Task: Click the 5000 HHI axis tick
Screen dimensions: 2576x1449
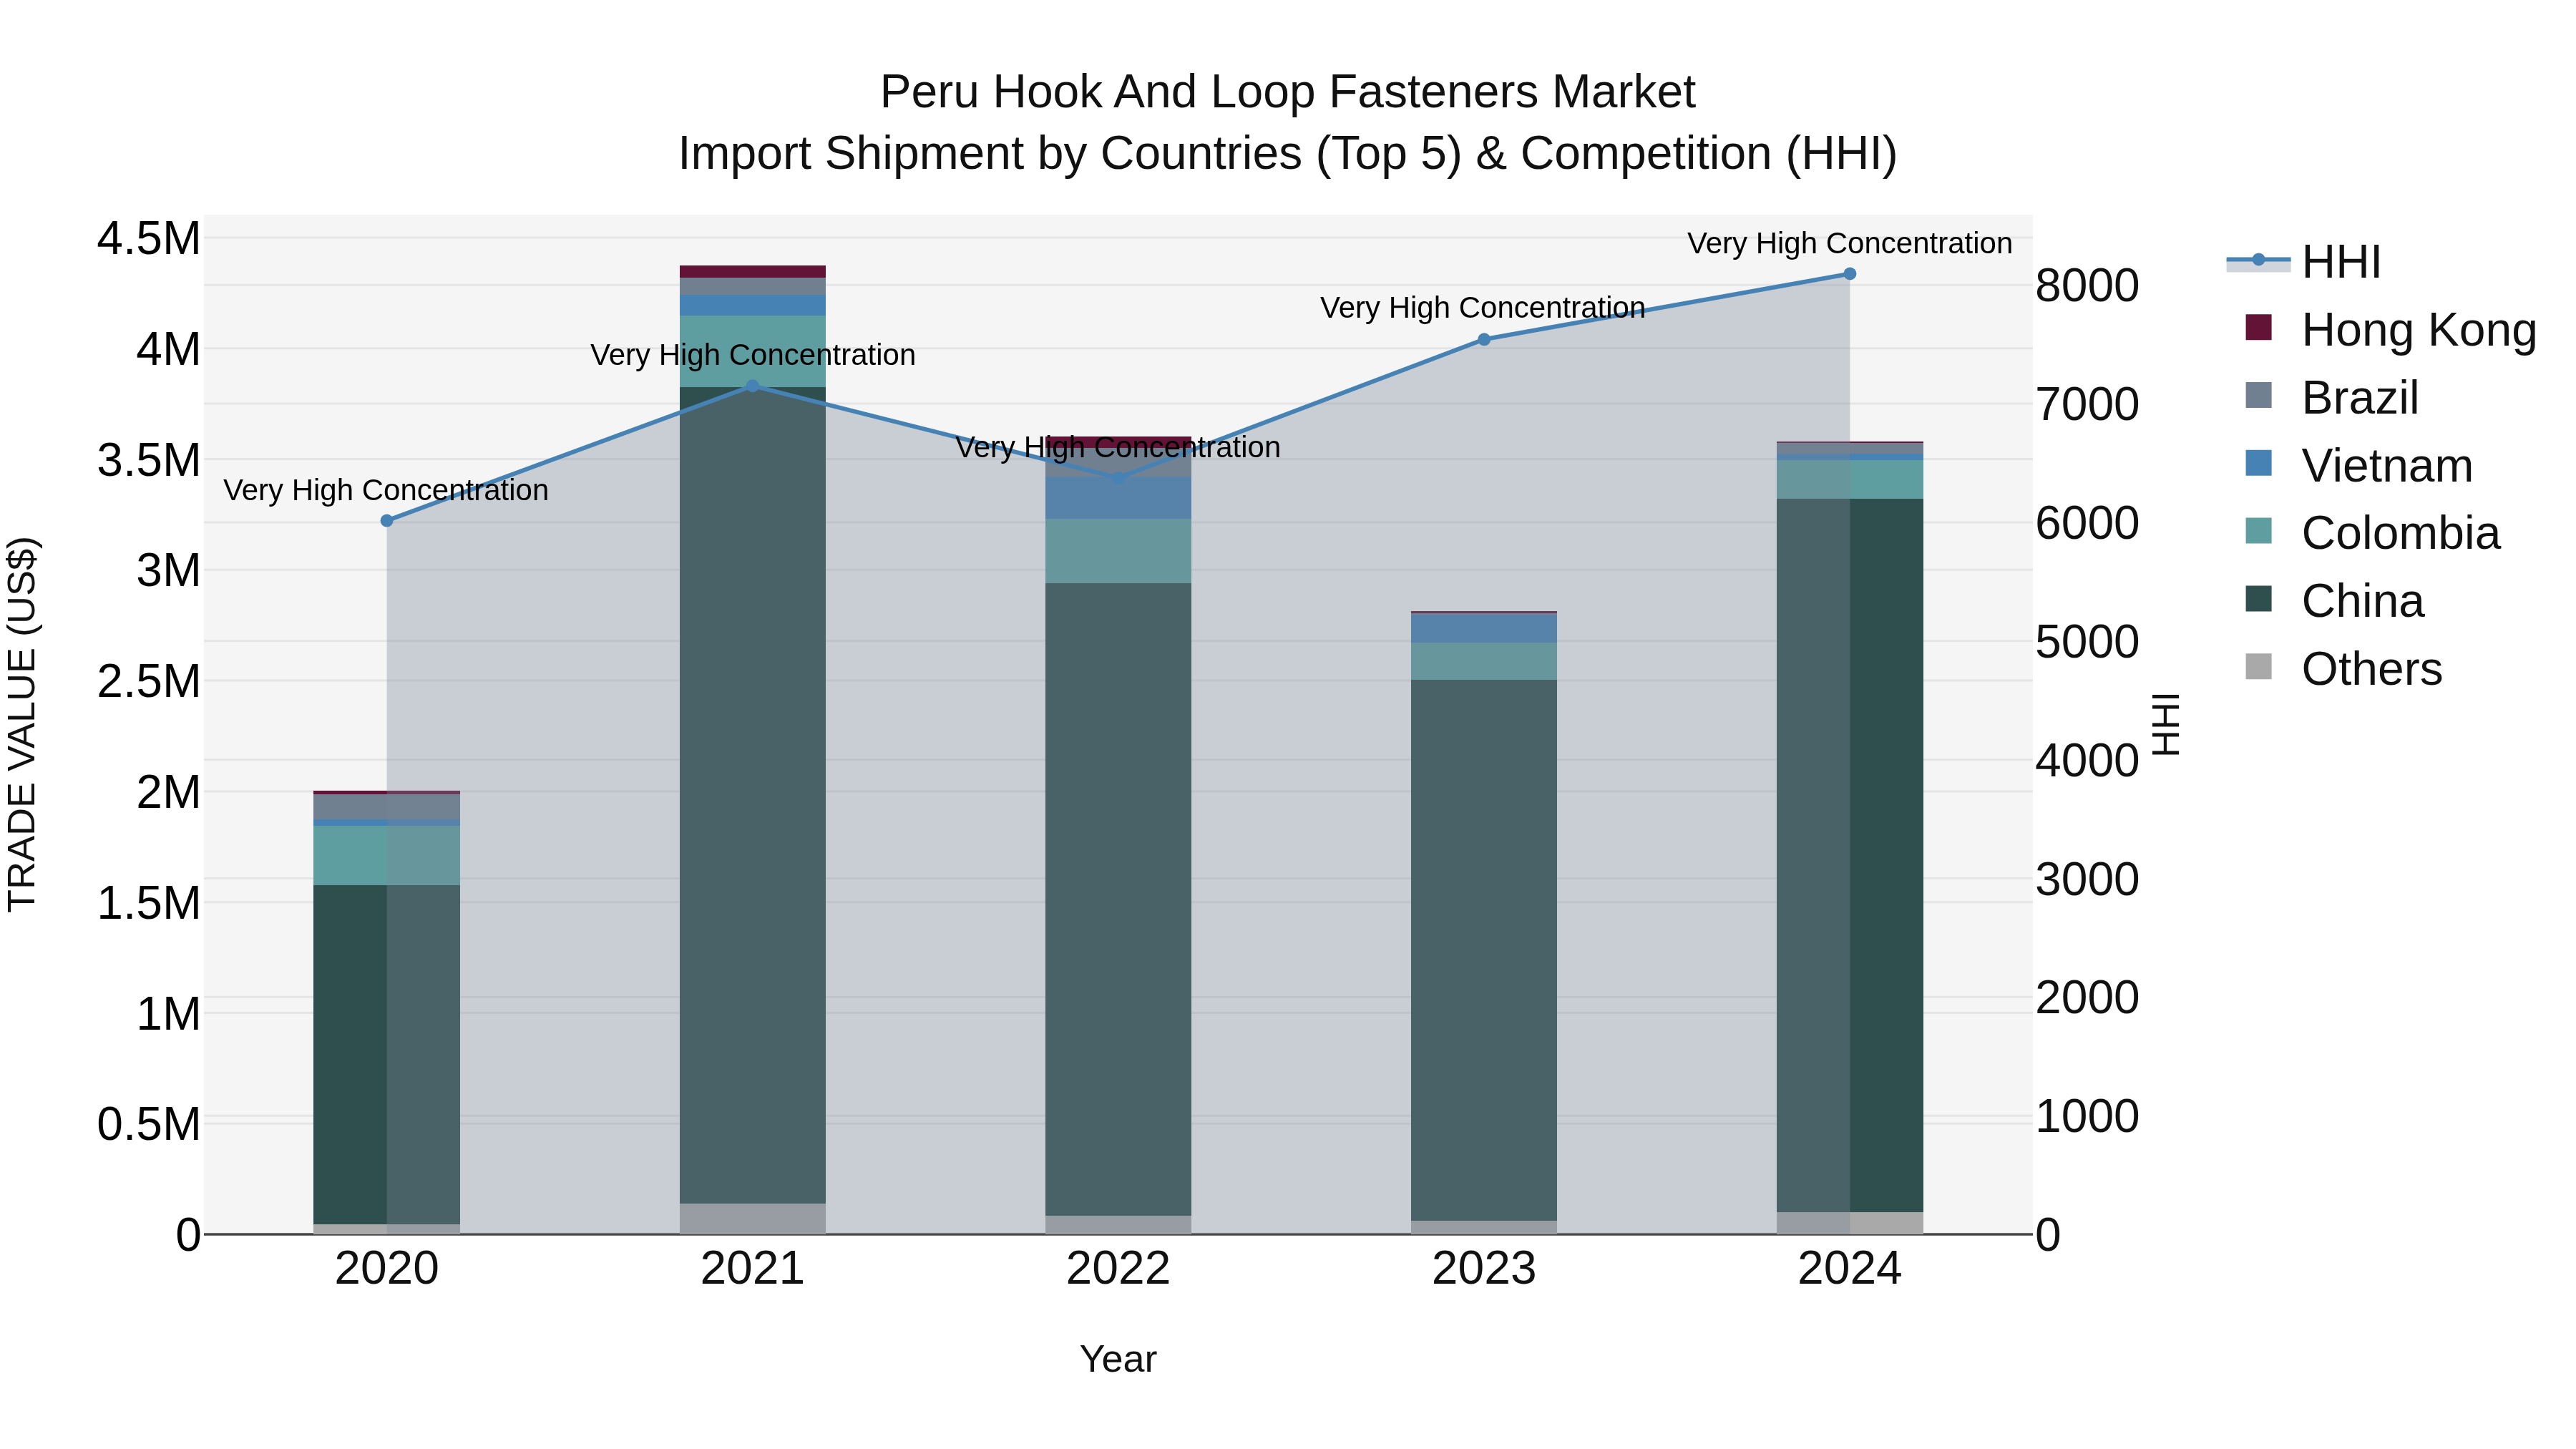Action: click(x=2087, y=642)
